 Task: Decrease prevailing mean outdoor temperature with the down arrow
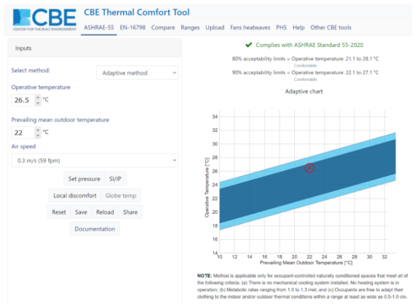point(38,135)
